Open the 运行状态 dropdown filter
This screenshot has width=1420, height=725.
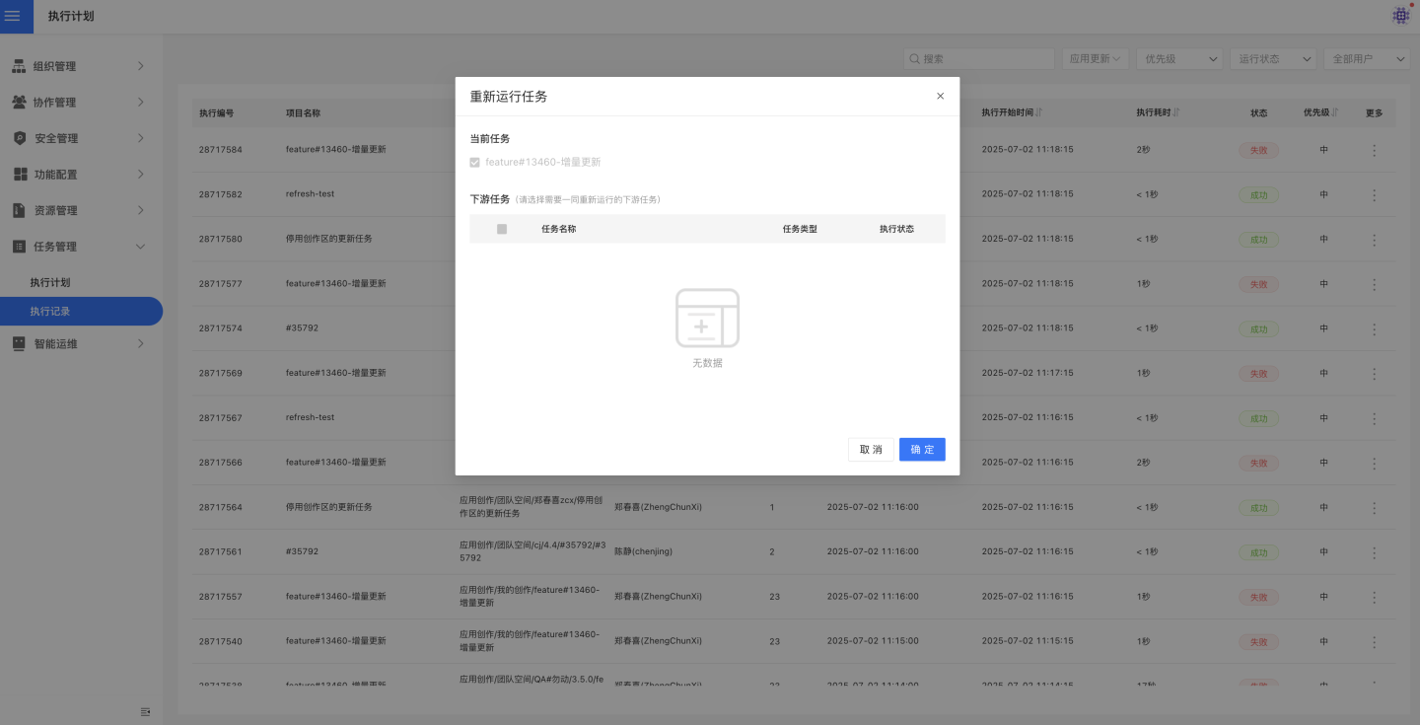(1276, 59)
